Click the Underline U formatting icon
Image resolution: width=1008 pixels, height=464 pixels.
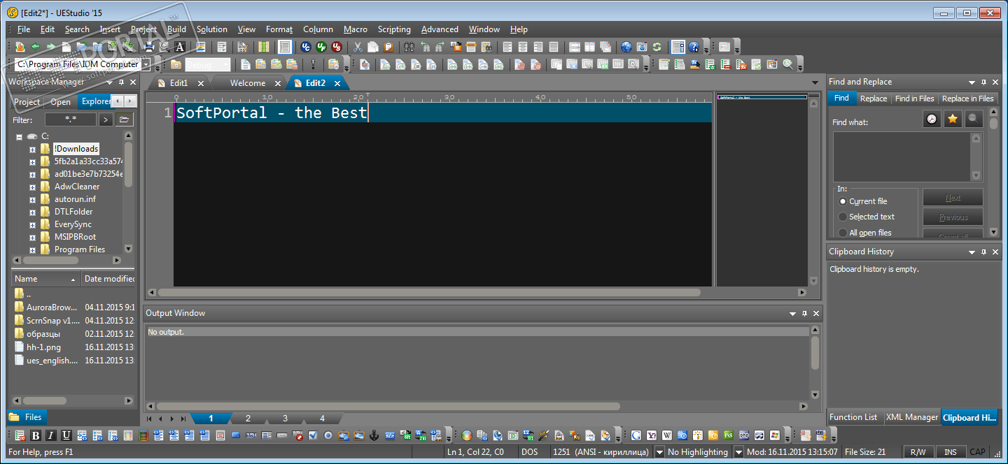pyautogui.click(x=66, y=435)
